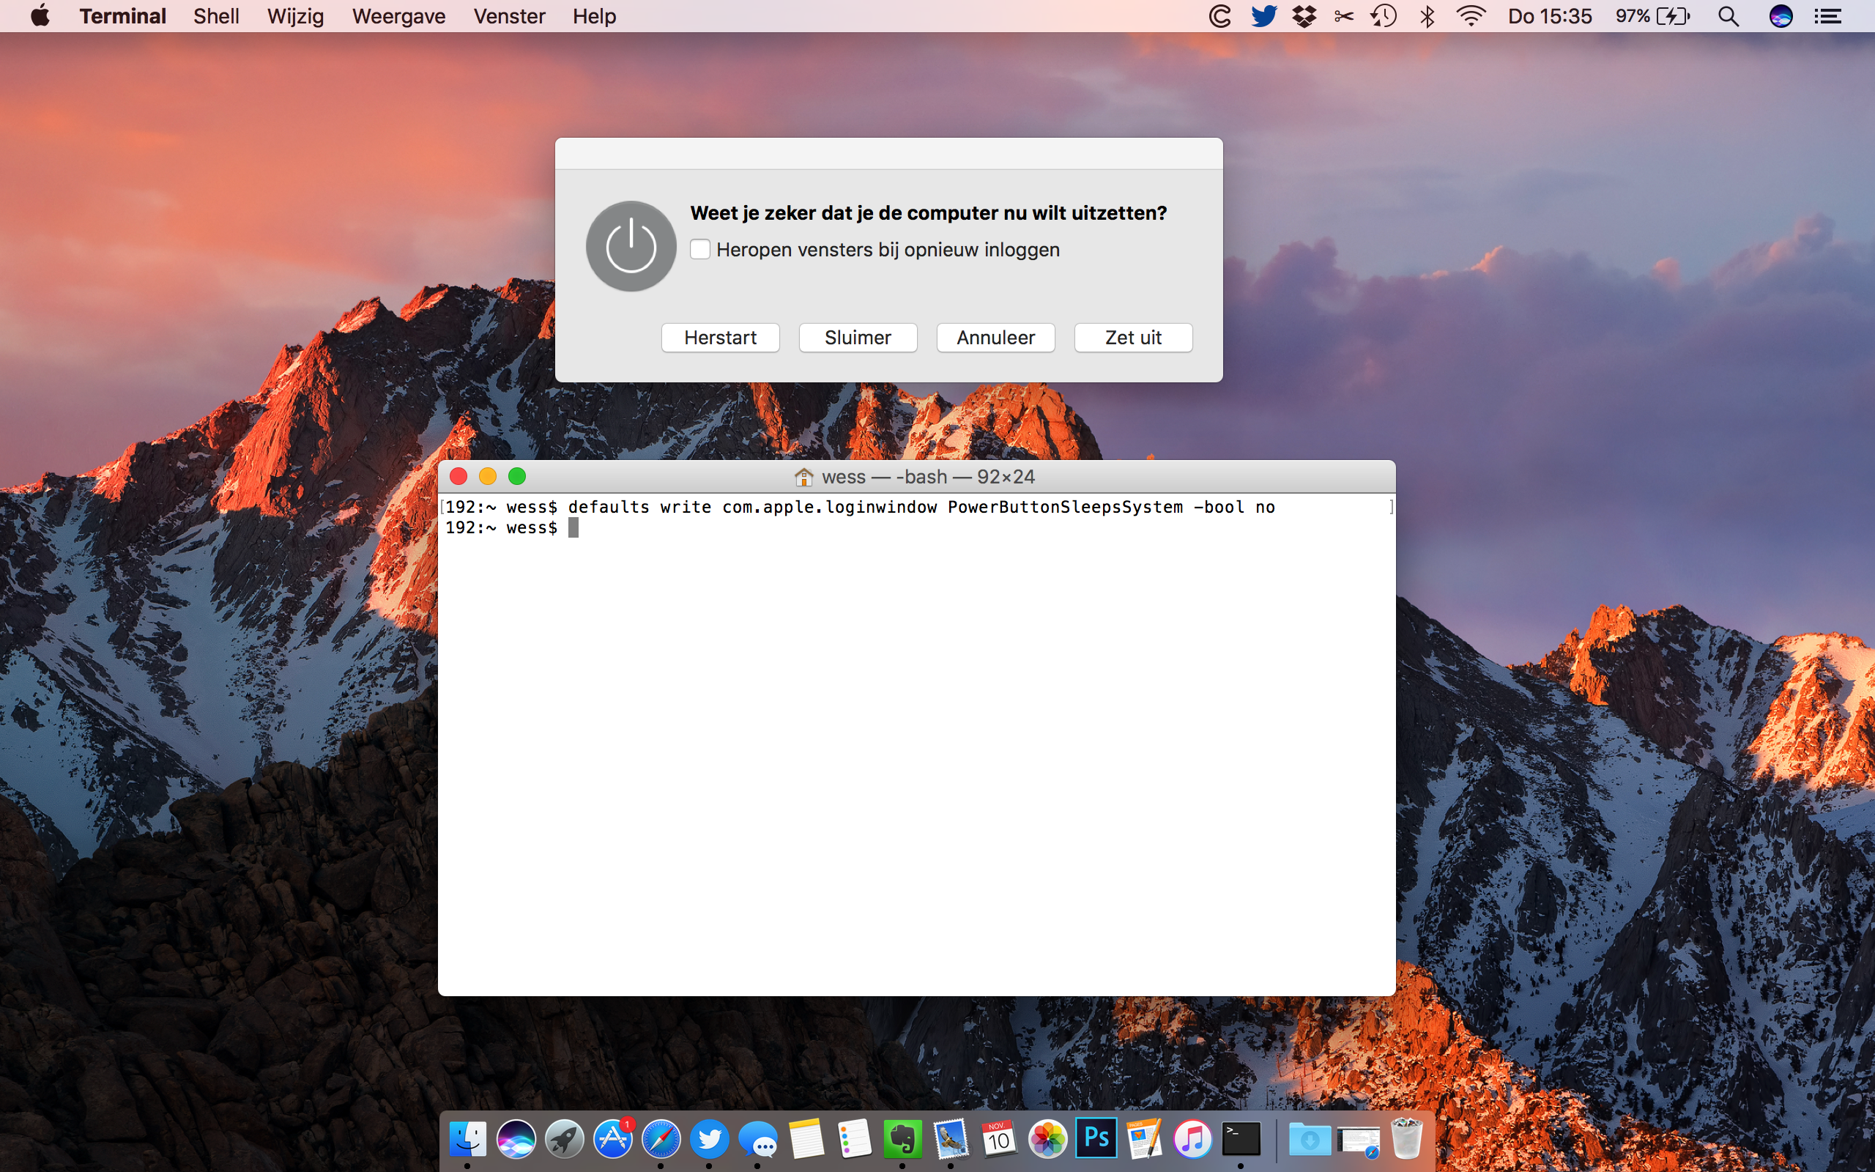Launch Safari from the Dock
The width and height of the screenshot is (1875, 1172).
coord(661,1140)
